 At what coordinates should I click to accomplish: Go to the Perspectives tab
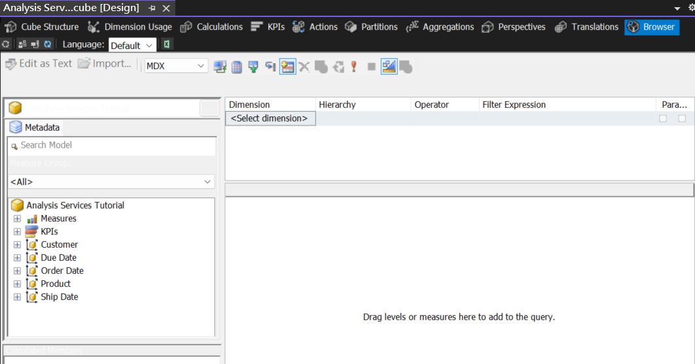(514, 27)
